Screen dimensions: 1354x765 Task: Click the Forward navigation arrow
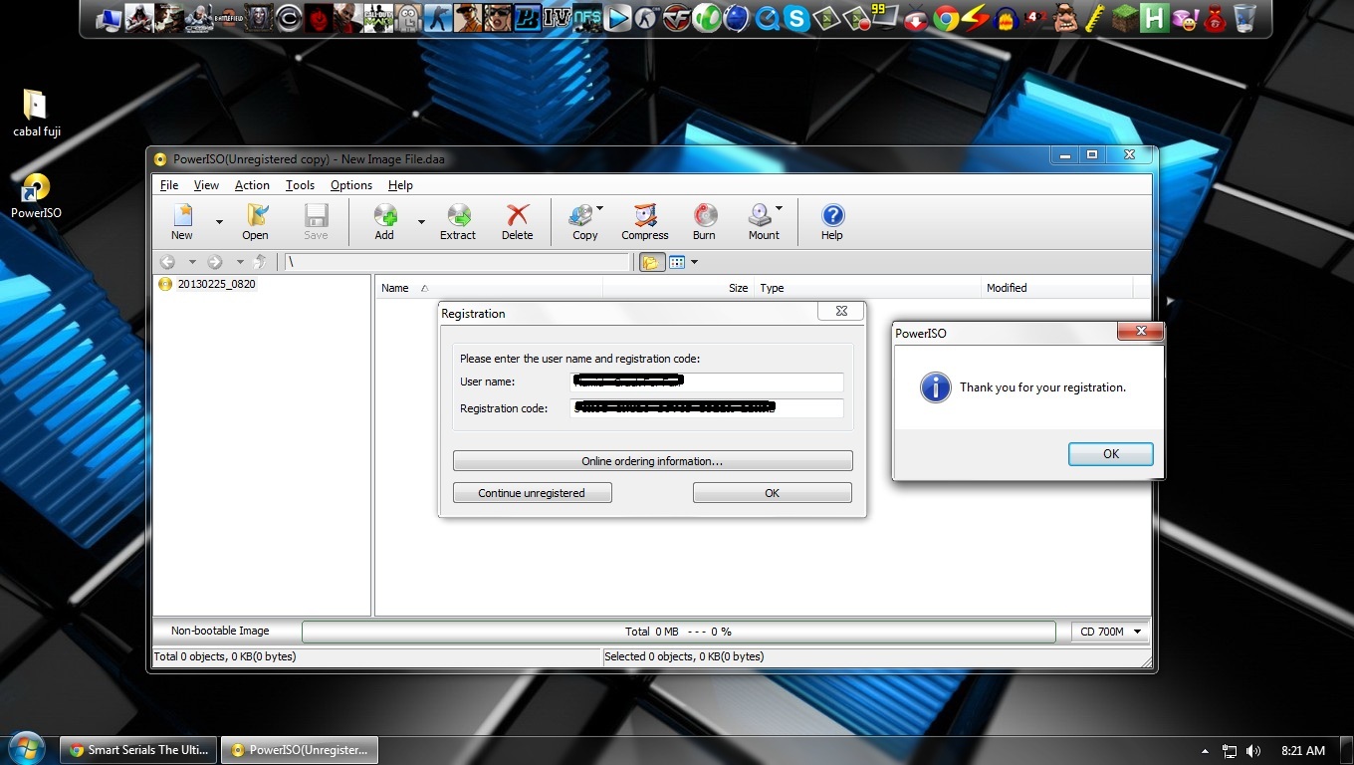pos(214,262)
